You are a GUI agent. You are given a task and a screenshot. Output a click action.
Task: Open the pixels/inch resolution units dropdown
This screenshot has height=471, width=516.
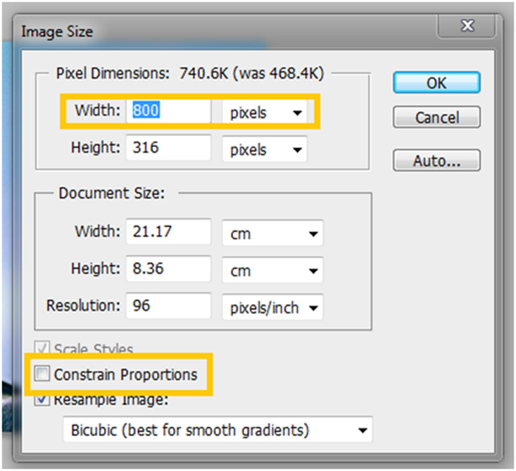[x=272, y=307]
